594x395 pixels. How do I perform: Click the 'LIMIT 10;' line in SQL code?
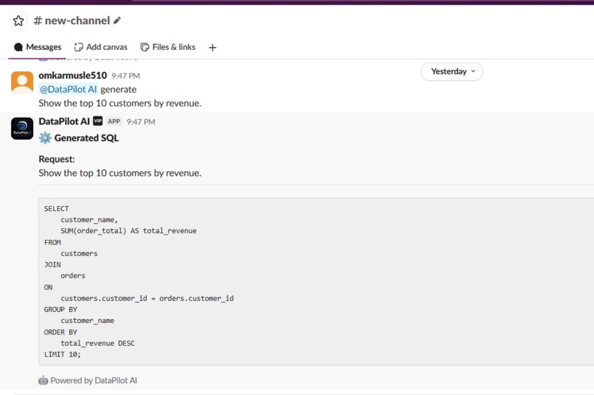tap(63, 355)
